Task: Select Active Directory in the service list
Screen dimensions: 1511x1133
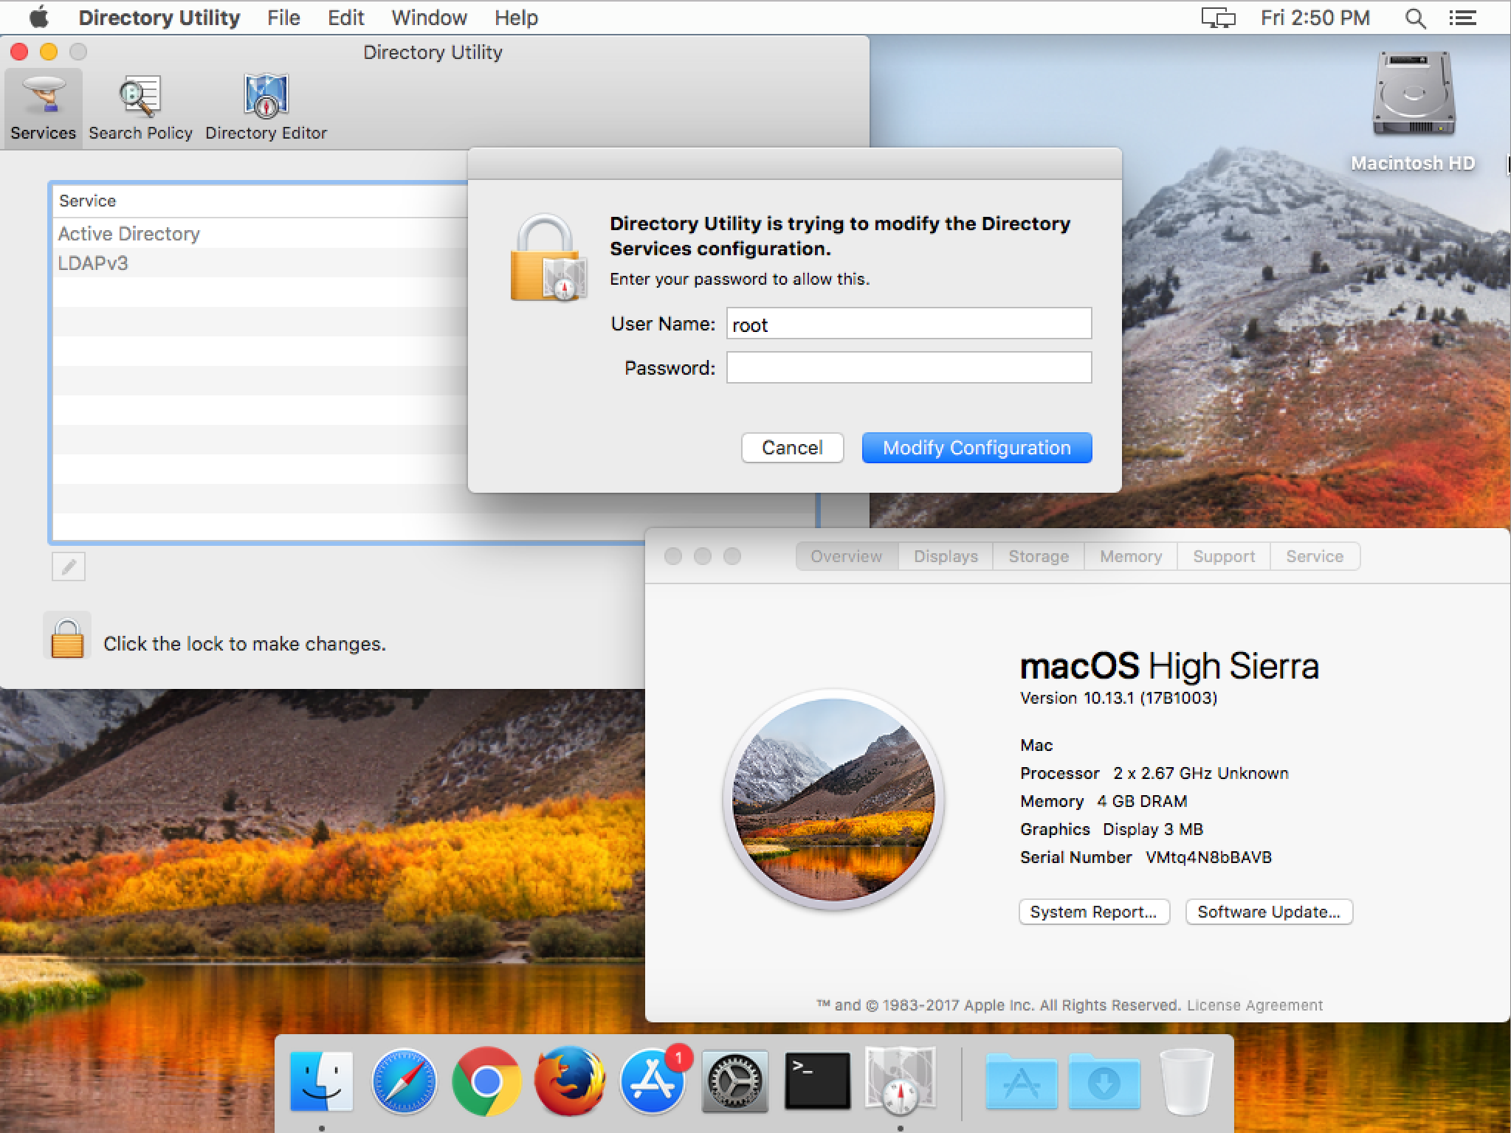Action: [x=129, y=234]
